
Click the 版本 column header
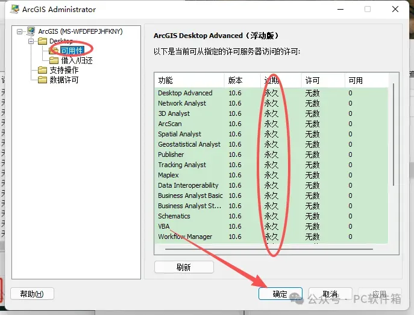pyautogui.click(x=242, y=80)
